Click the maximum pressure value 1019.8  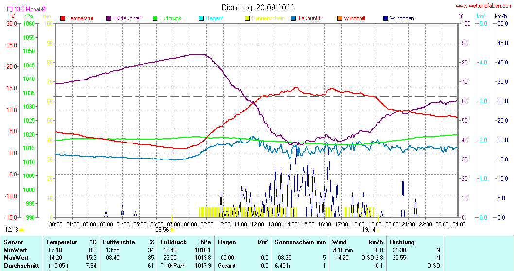point(203,258)
